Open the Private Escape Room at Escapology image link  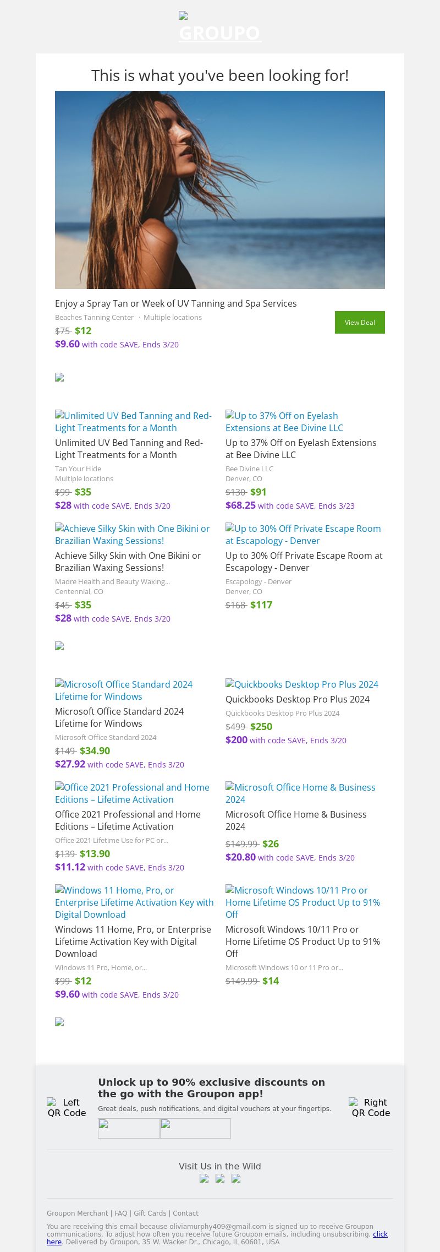[x=303, y=535]
